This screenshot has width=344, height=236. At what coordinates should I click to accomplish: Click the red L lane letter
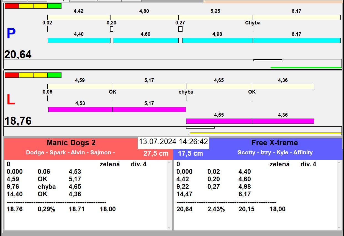11,100
